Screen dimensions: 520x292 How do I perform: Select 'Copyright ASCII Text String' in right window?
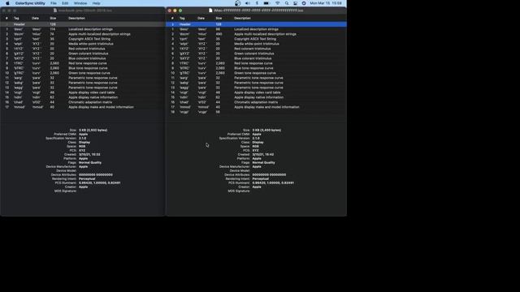[256, 39]
